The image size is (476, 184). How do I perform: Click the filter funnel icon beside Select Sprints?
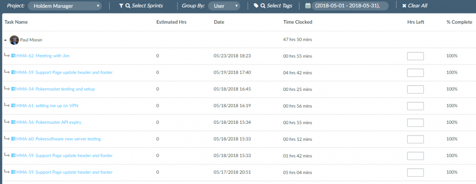tap(121, 6)
